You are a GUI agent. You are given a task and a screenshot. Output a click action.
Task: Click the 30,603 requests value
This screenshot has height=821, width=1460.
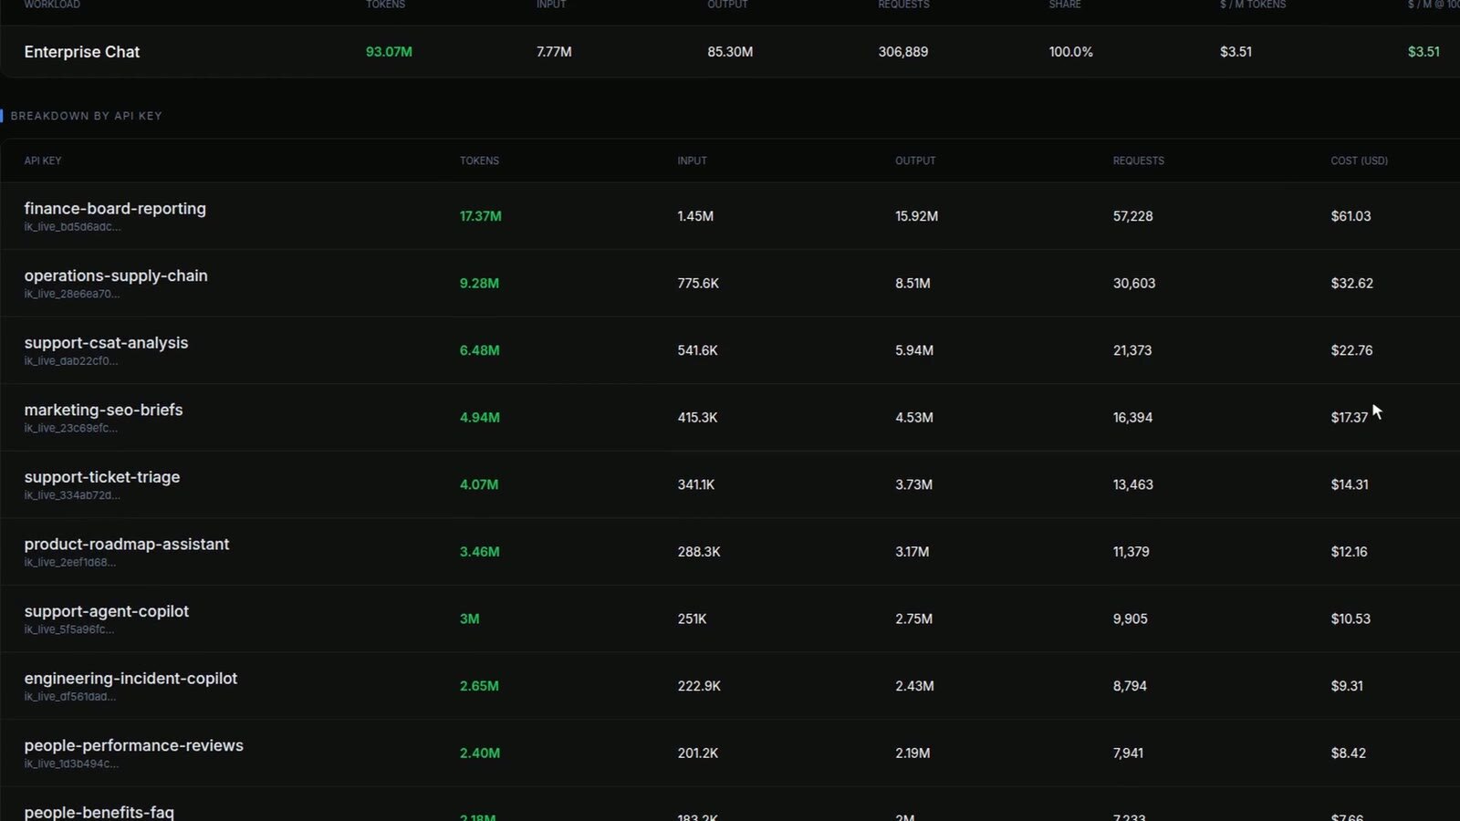tap(1134, 284)
